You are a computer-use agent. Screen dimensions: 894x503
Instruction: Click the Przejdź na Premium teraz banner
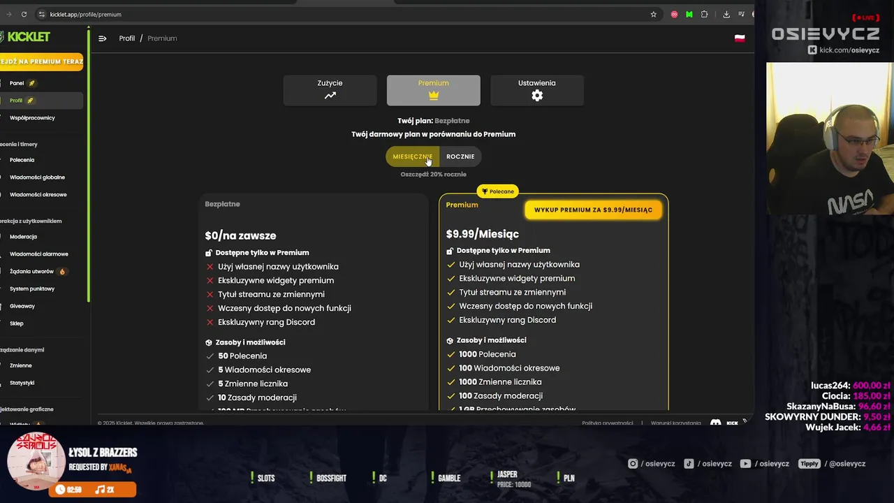point(41,61)
